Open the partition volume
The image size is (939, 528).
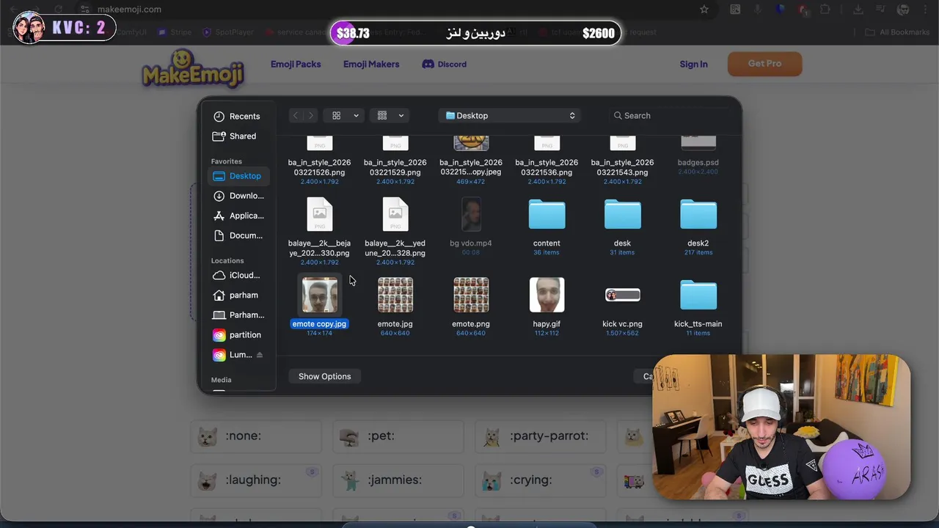[x=236, y=334]
